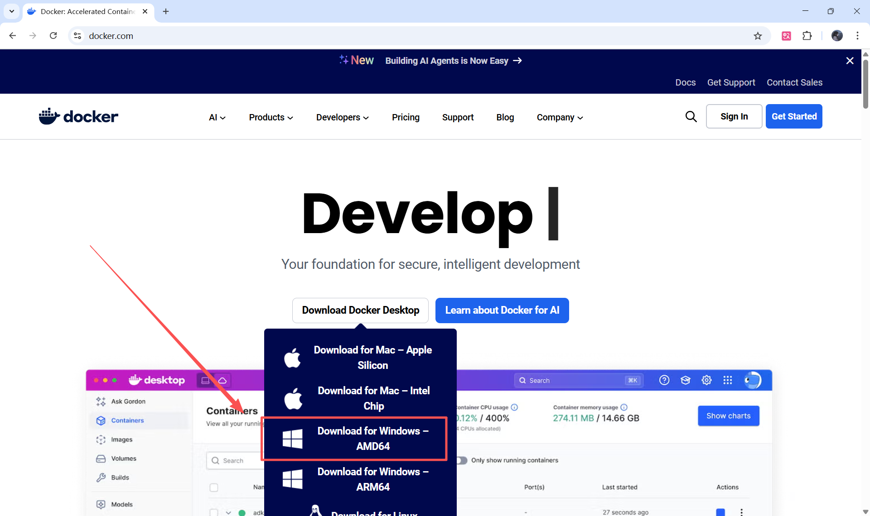The height and width of the screenshot is (516, 870).
Task: Open the Pricing page
Action: 406,117
